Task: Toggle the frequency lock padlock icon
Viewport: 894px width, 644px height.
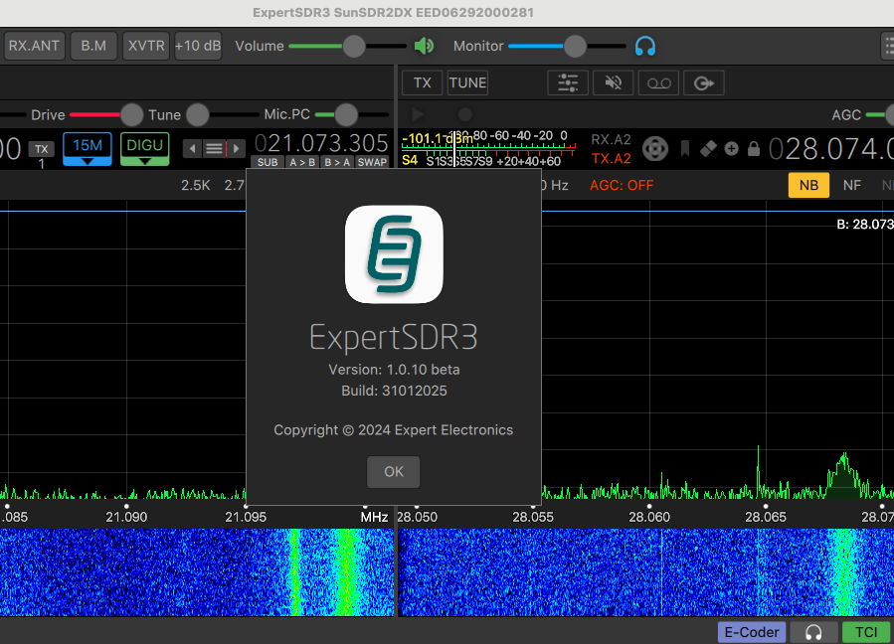Action: 754,149
